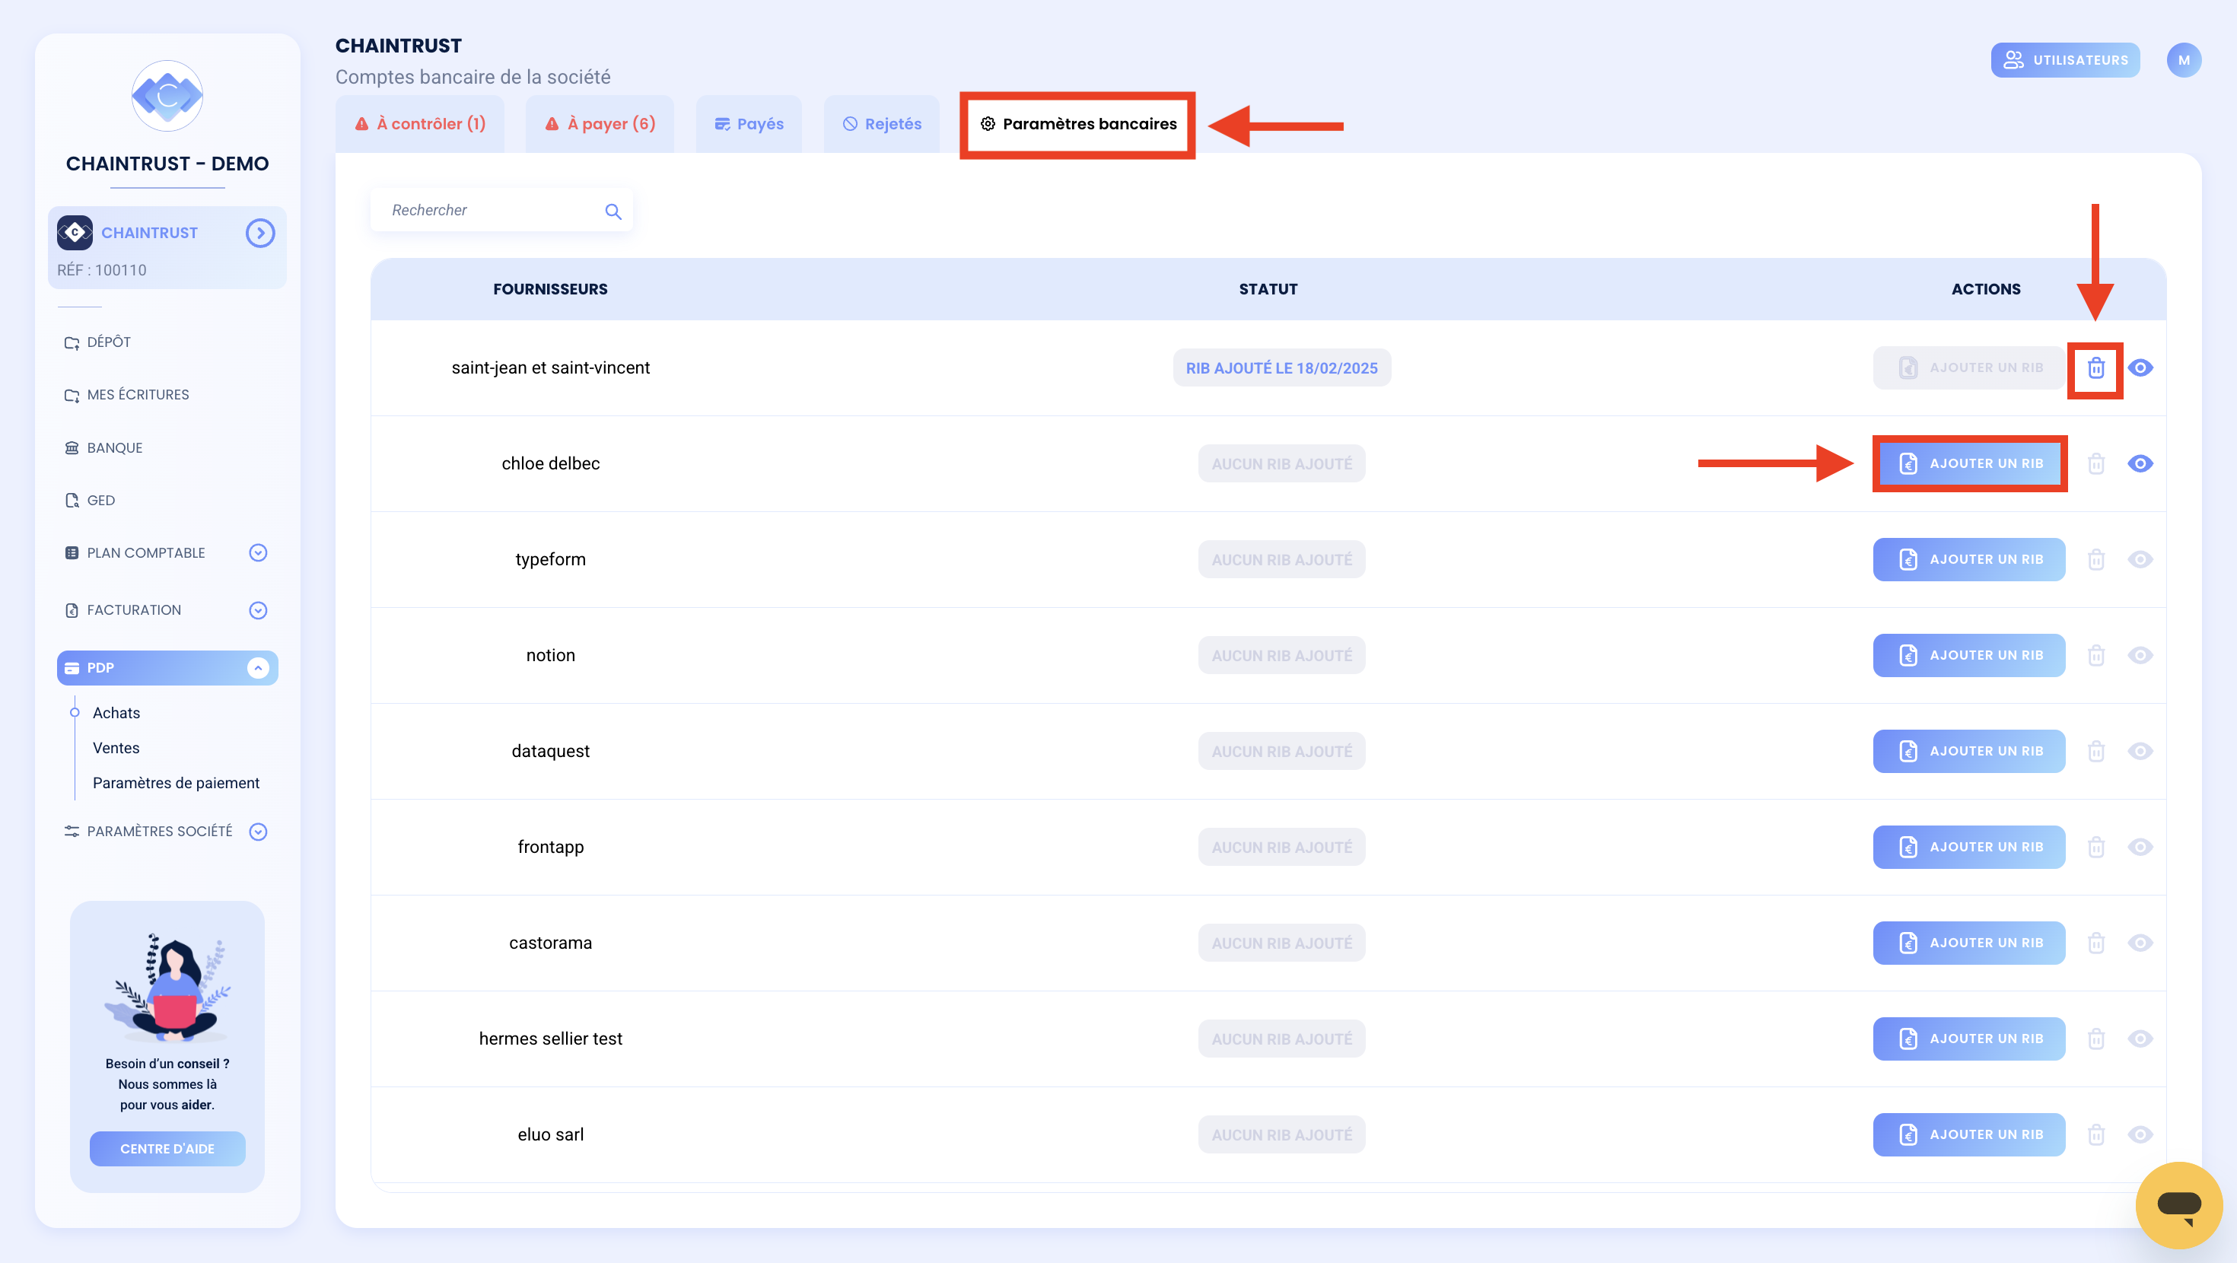Open Achats under PDP

coord(116,713)
